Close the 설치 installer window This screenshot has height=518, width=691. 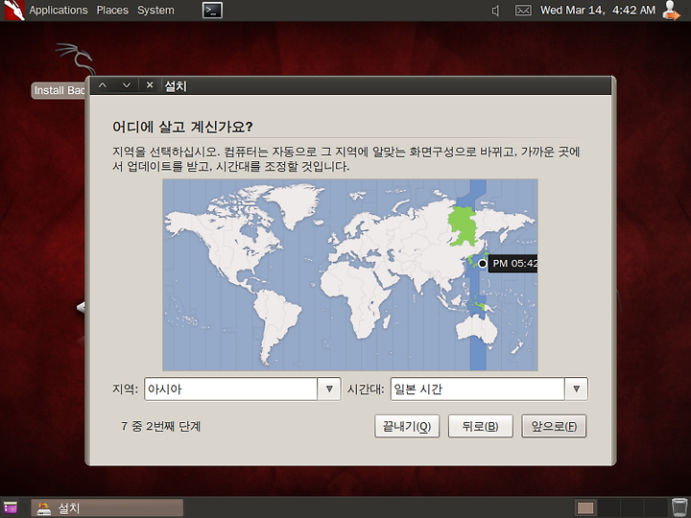pos(150,85)
